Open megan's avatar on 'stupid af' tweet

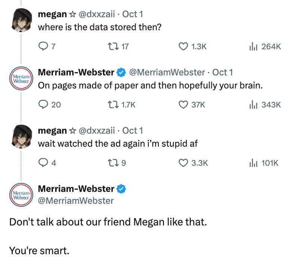[x=21, y=137]
